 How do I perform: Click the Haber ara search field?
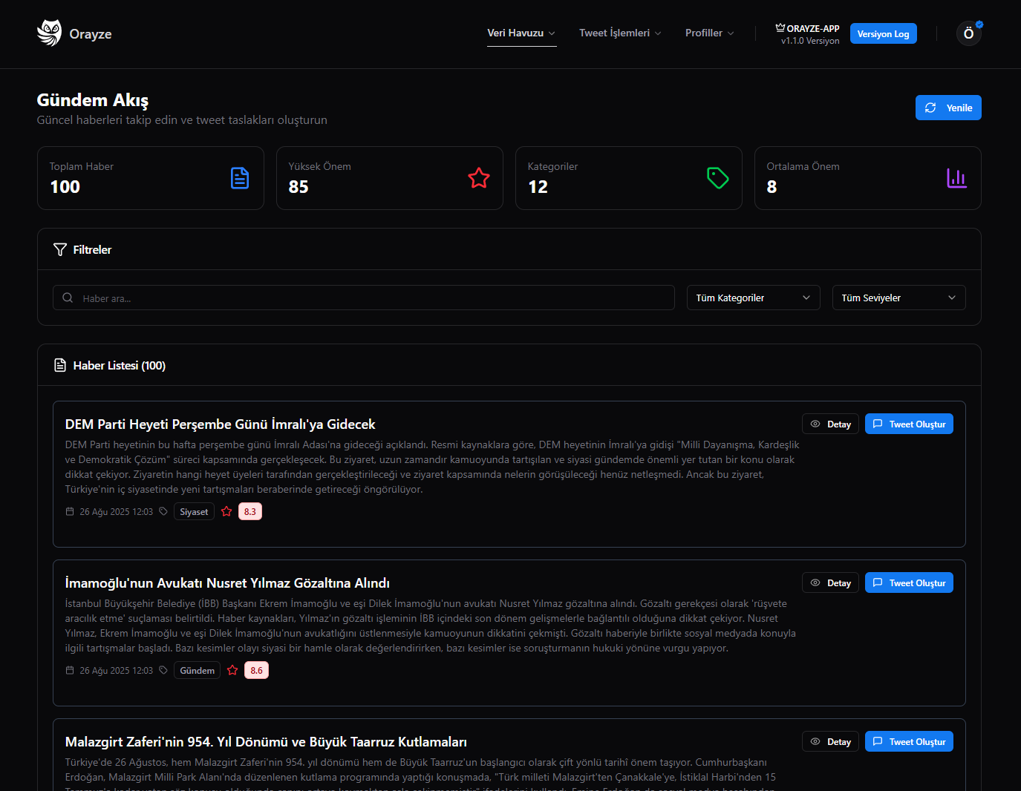coord(364,298)
